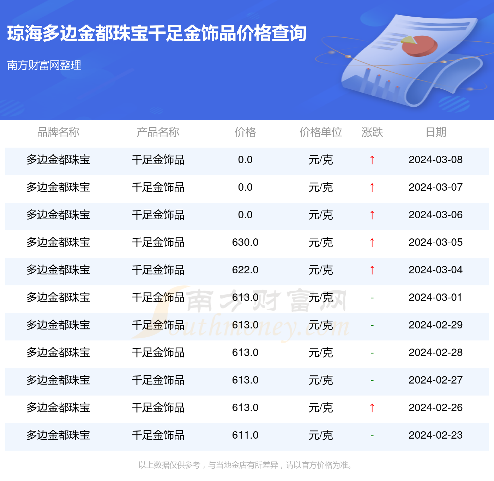Image resolution: width=494 pixels, height=481 pixels.
Task: Click the date 2024-03-07
Action: 436,187
